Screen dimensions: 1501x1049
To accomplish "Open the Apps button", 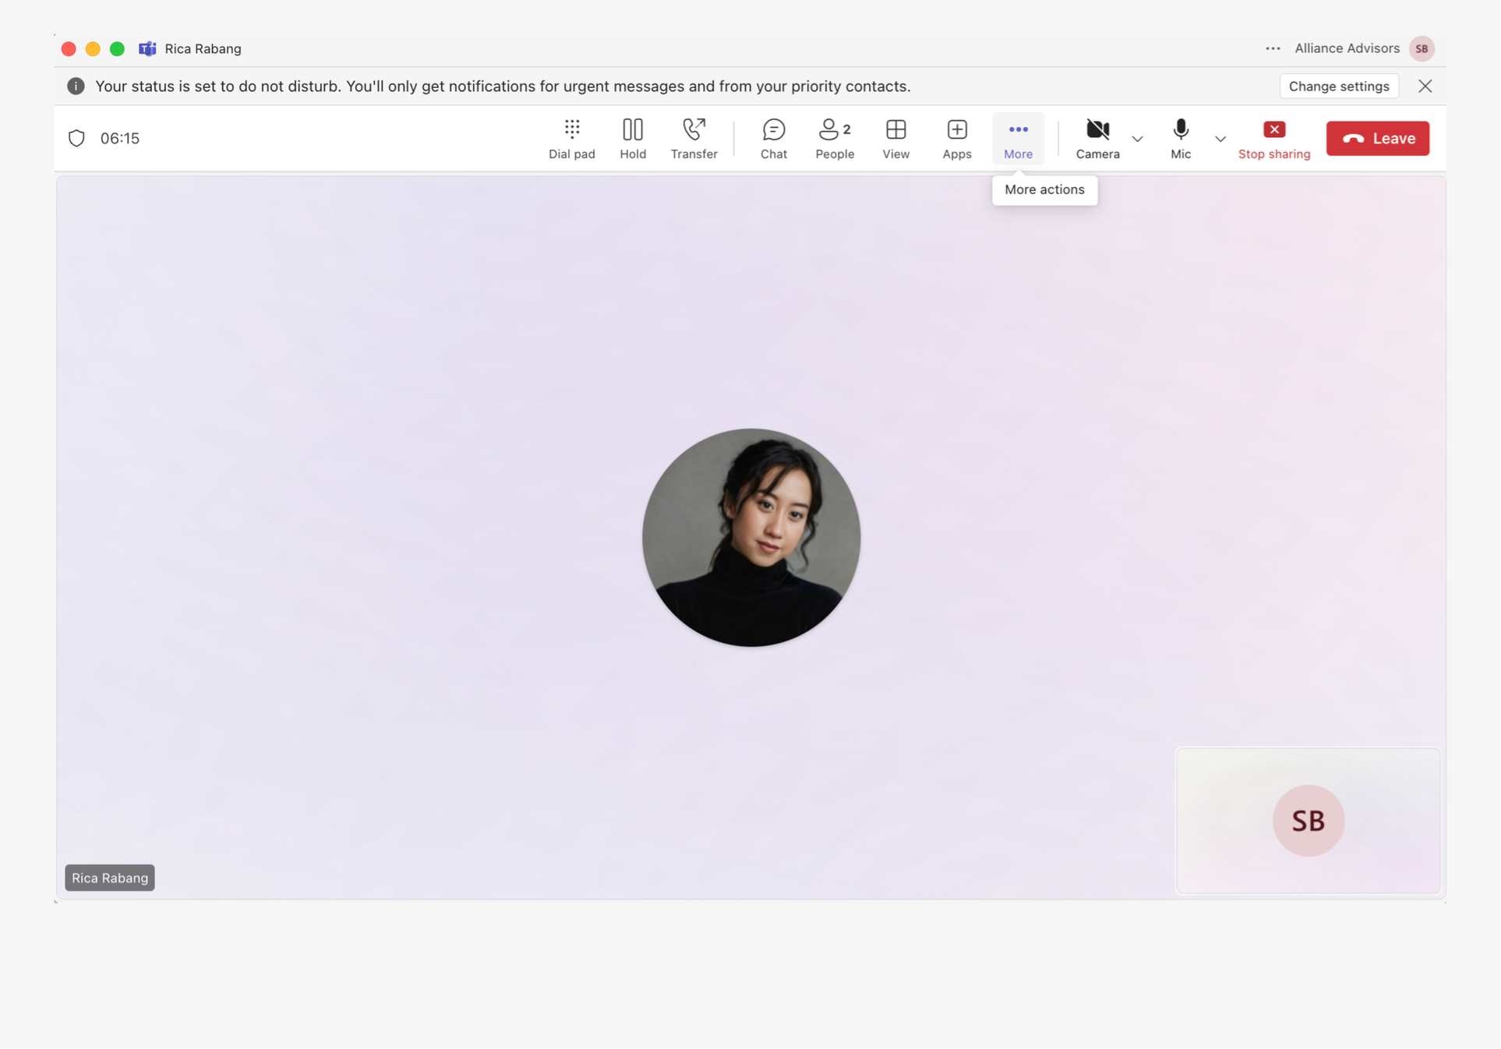I will (956, 138).
